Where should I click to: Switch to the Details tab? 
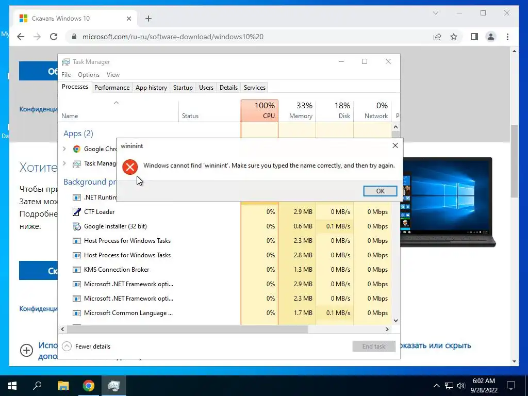pos(228,88)
